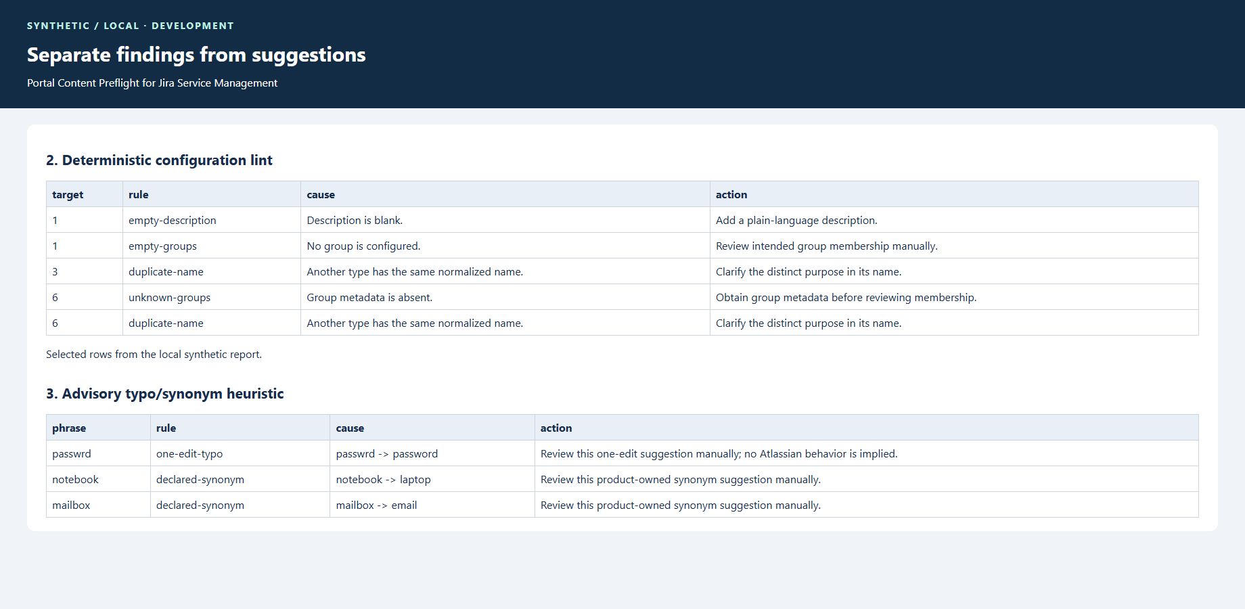Image resolution: width=1245 pixels, height=609 pixels.
Task: Select the 'notebook' phrase cell
Action: 98,479
